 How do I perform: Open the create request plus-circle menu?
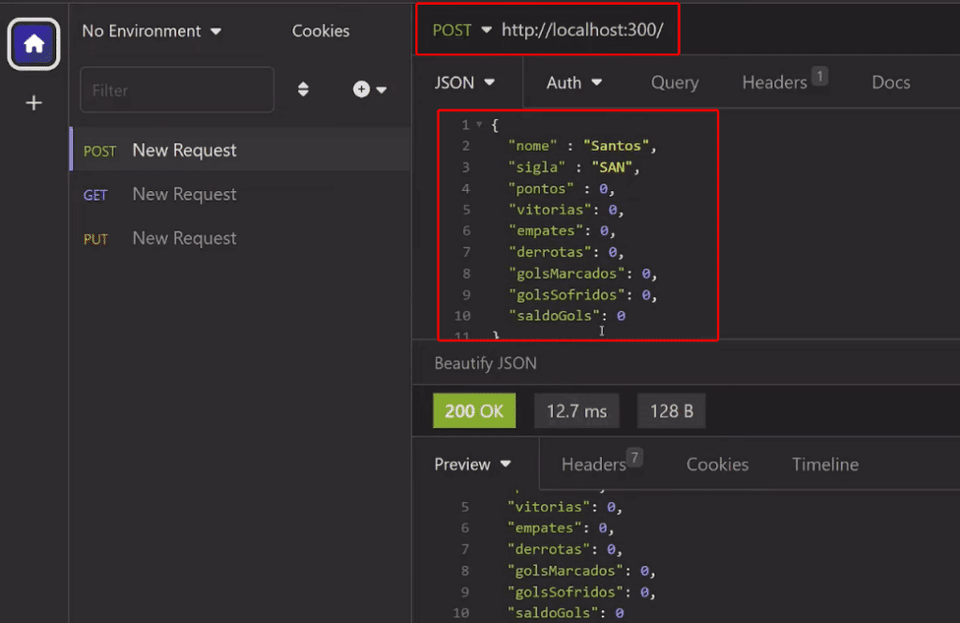pos(369,89)
